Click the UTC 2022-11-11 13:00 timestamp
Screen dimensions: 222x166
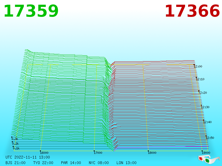coord(28,157)
